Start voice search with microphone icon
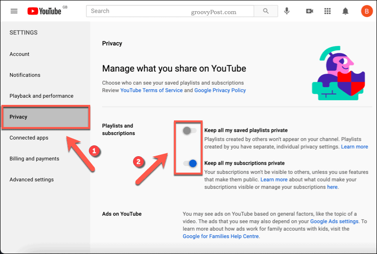 [x=287, y=11]
